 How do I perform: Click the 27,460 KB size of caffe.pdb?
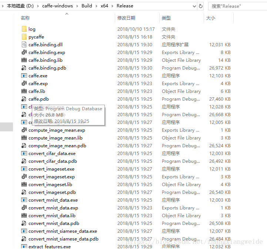coord(220,99)
